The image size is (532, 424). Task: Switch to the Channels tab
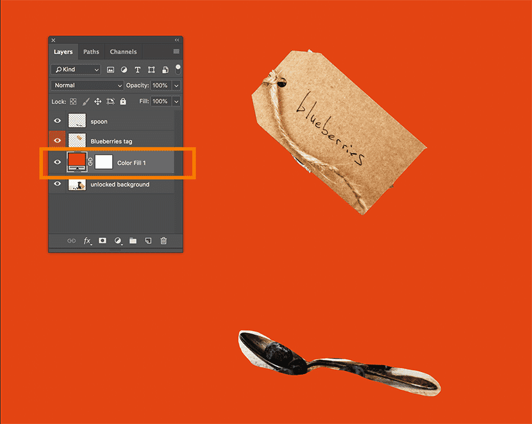click(123, 52)
